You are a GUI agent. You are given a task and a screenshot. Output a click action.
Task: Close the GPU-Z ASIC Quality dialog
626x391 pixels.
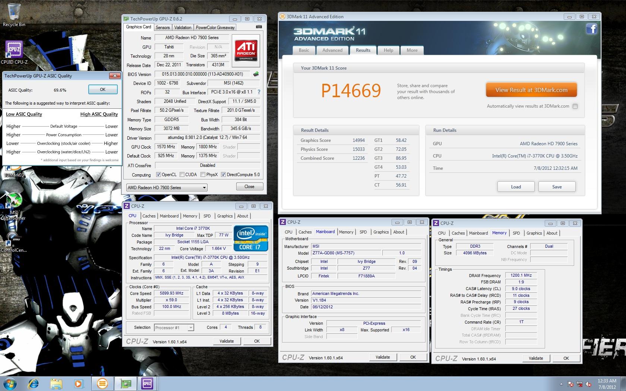[x=115, y=76]
